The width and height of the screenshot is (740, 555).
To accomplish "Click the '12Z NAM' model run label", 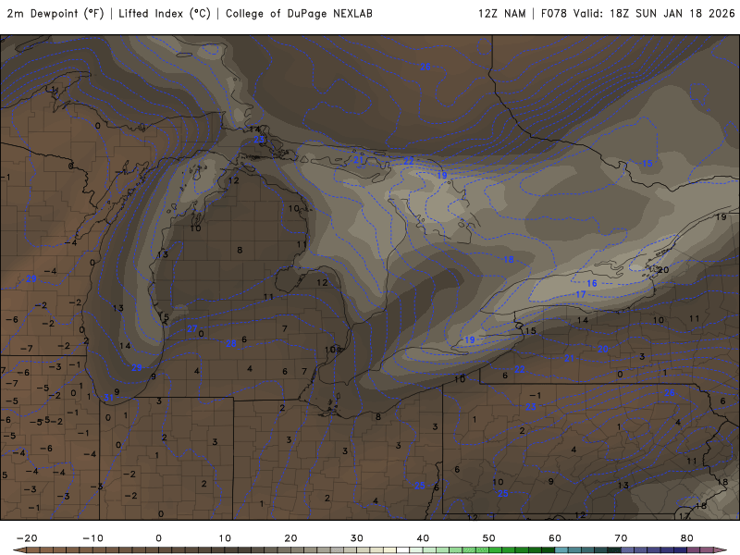I will coord(501,14).
